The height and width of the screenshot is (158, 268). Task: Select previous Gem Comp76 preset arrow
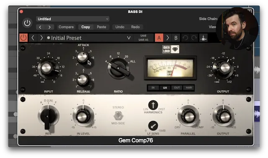(x=33, y=38)
